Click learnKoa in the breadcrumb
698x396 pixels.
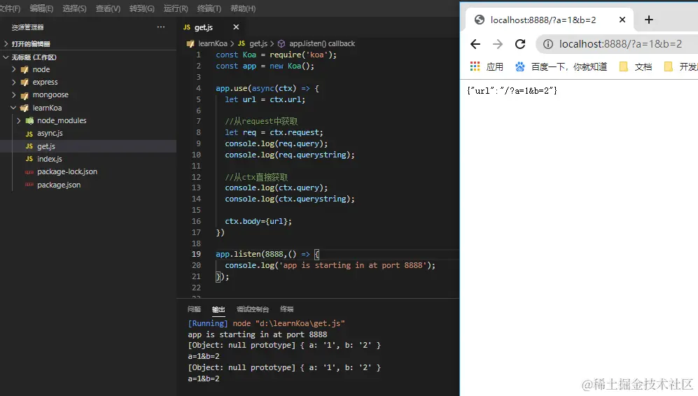click(x=213, y=43)
